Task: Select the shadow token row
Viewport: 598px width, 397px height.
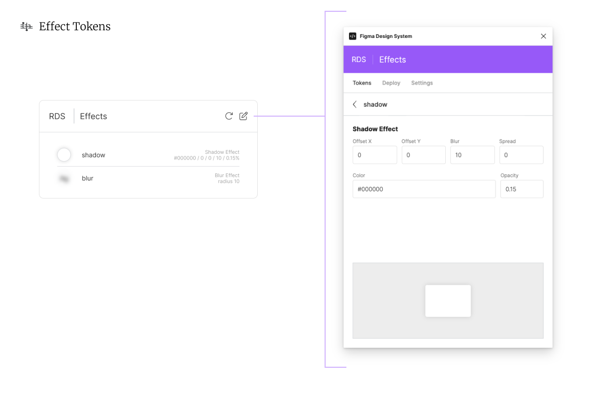Action: 149,155
